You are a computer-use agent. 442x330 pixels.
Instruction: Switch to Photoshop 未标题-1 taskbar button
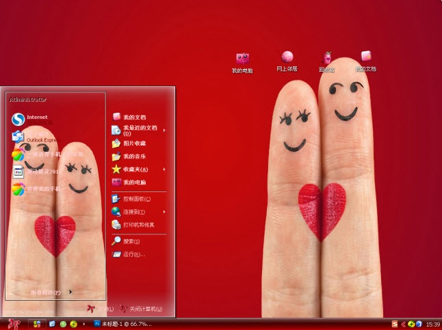122,324
